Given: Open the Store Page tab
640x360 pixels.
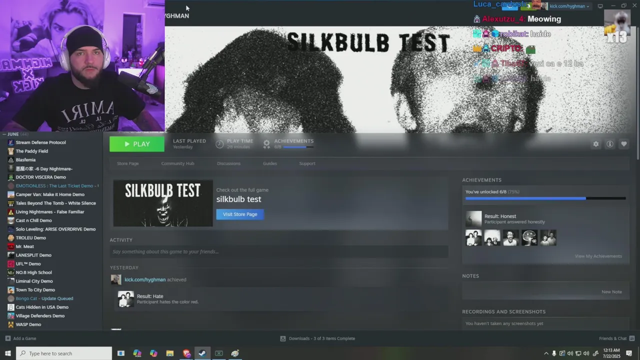Looking at the screenshot, I should point(128,163).
